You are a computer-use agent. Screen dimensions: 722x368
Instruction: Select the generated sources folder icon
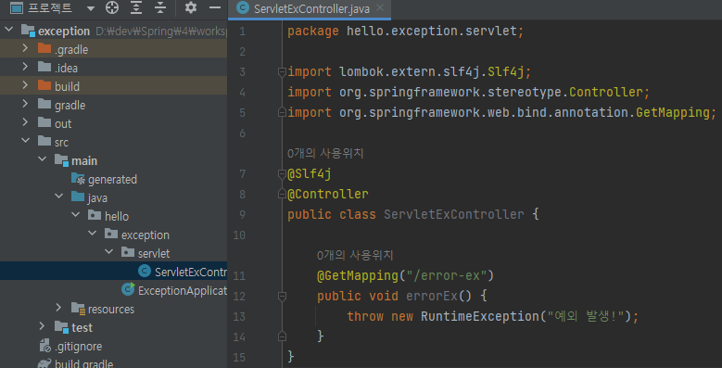pyautogui.click(x=78, y=179)
